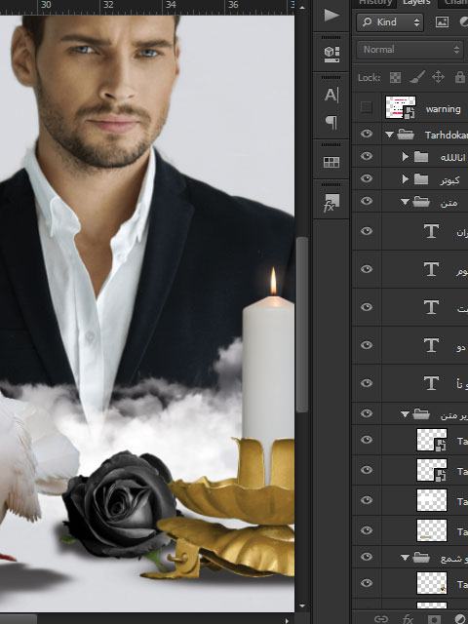Click canvas scroll up arrow
The image size is (468, 624).
(302, 8)
